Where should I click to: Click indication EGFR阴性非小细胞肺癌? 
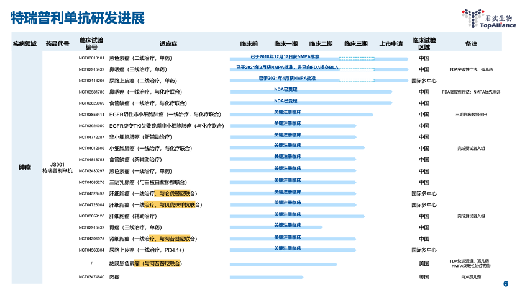(165, 115)
